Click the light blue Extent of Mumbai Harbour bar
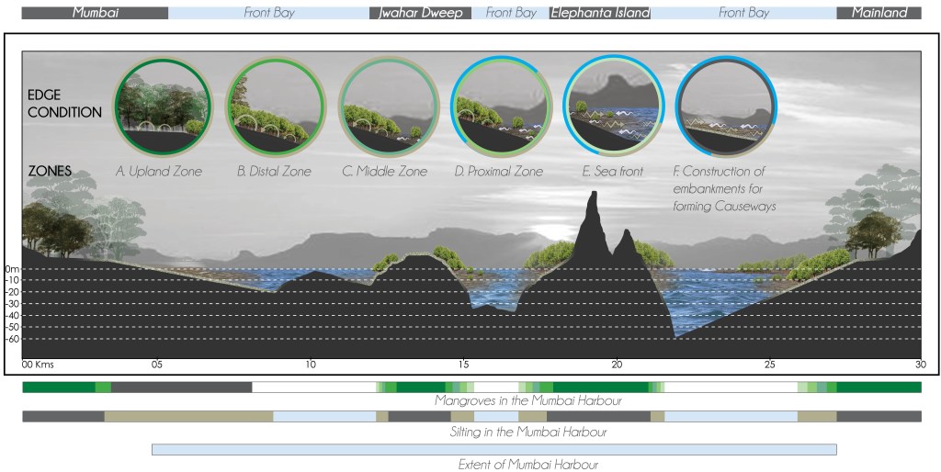This screenshot has height=472, width=941. [x=493, y=449]
